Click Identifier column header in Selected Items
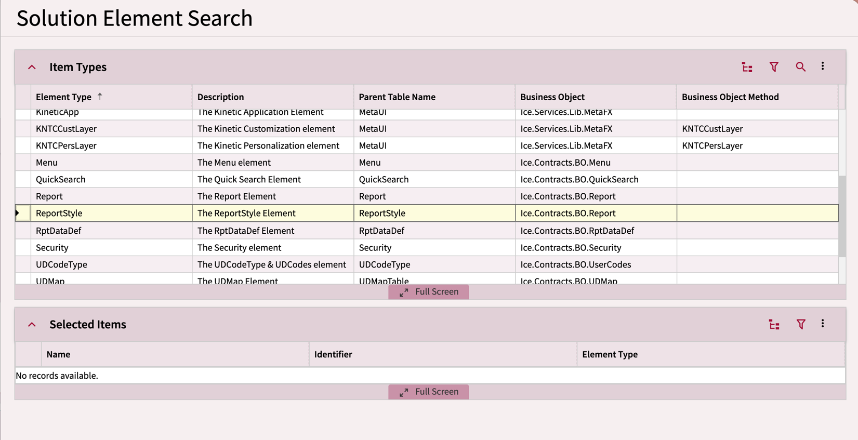This screenshot has height=440, width=858. click(x=443, y=354)
